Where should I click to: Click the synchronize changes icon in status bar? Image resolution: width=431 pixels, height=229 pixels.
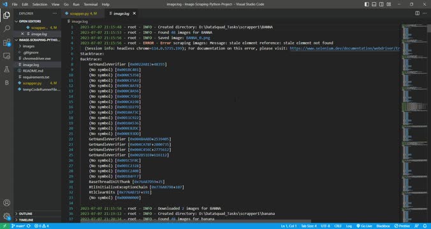(29, 226)
